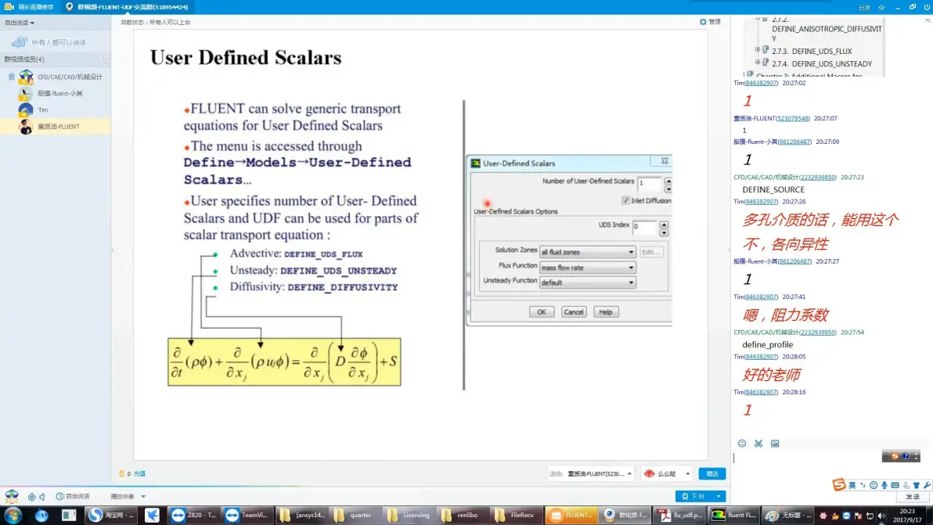Click the avatar icon at bottom left corner

coord(11,496)
